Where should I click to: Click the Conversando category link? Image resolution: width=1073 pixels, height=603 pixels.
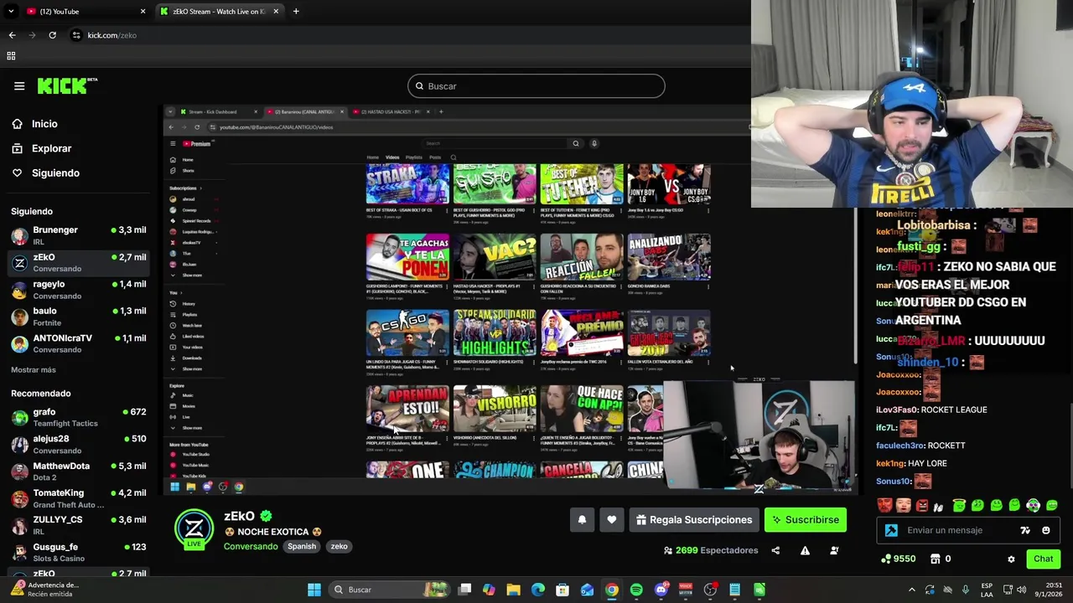pos(251,546)
